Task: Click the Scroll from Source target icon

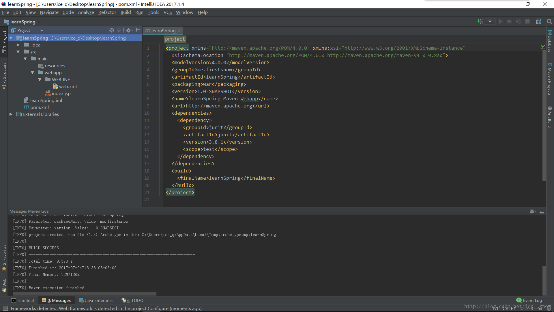Action: (112, 30)
